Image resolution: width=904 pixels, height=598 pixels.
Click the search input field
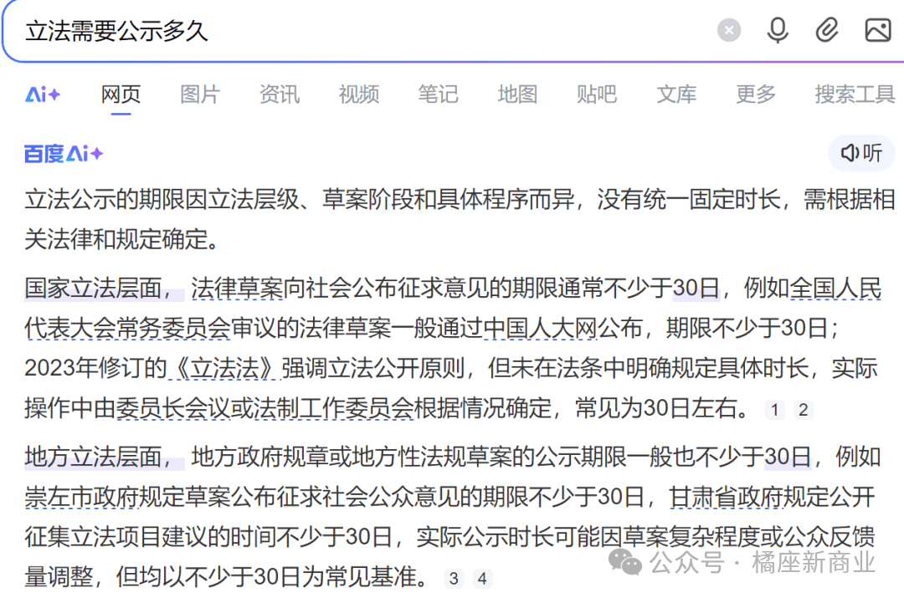click(x=357, y=31)
